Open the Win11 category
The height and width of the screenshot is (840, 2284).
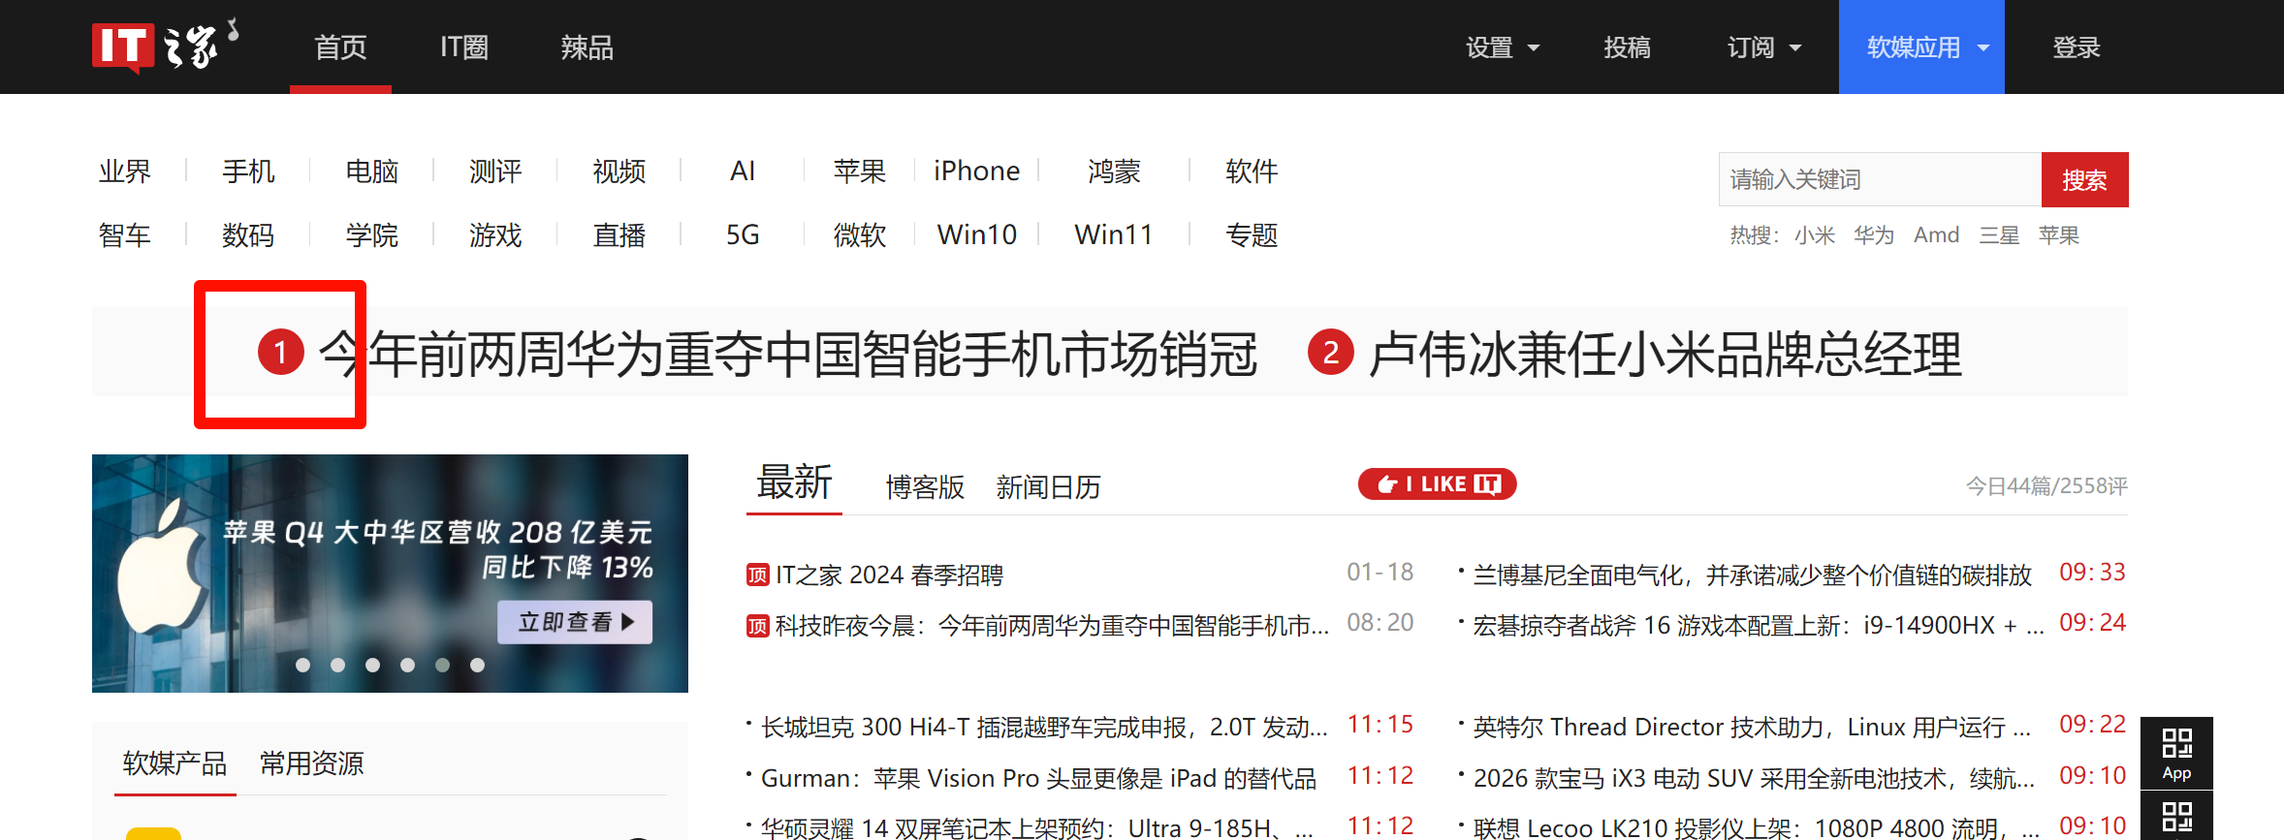[x=1114, y=235]
